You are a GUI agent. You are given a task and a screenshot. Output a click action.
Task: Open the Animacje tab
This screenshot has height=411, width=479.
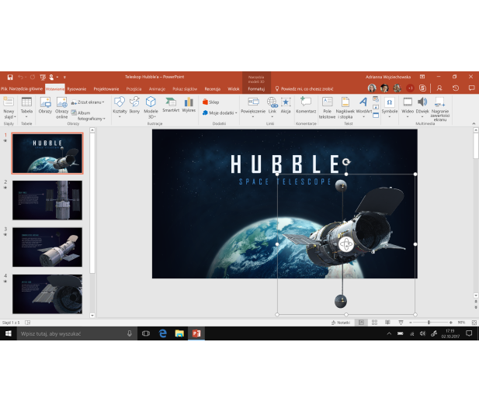pyautogui.click(x=157, y=89)
